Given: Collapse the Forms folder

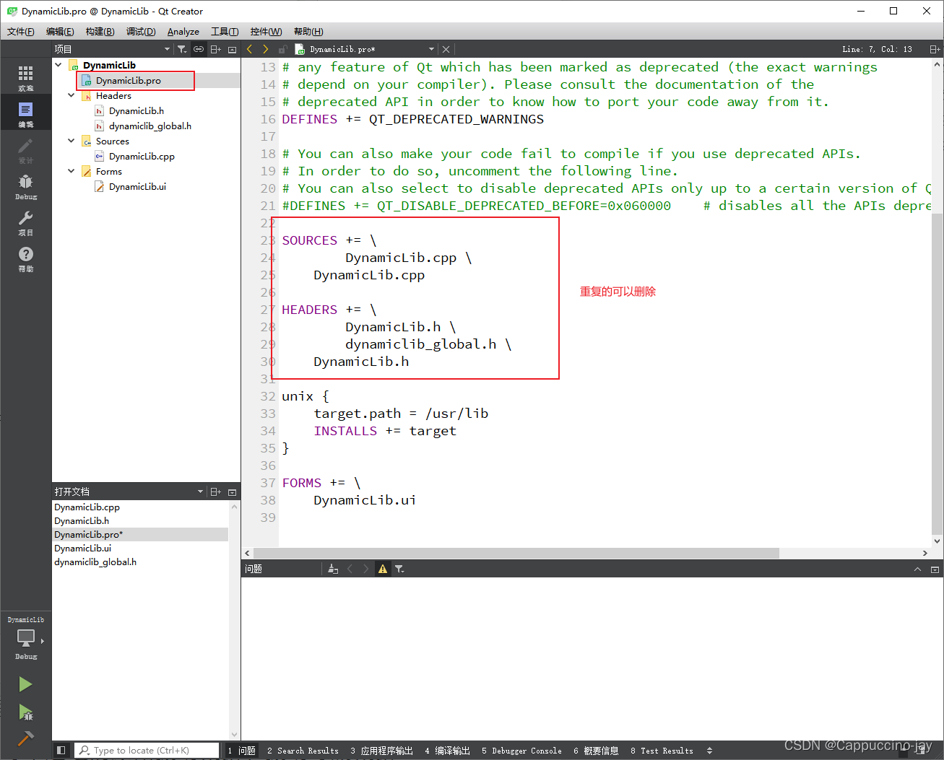Looking at the screenshot, I should (71, 171).
